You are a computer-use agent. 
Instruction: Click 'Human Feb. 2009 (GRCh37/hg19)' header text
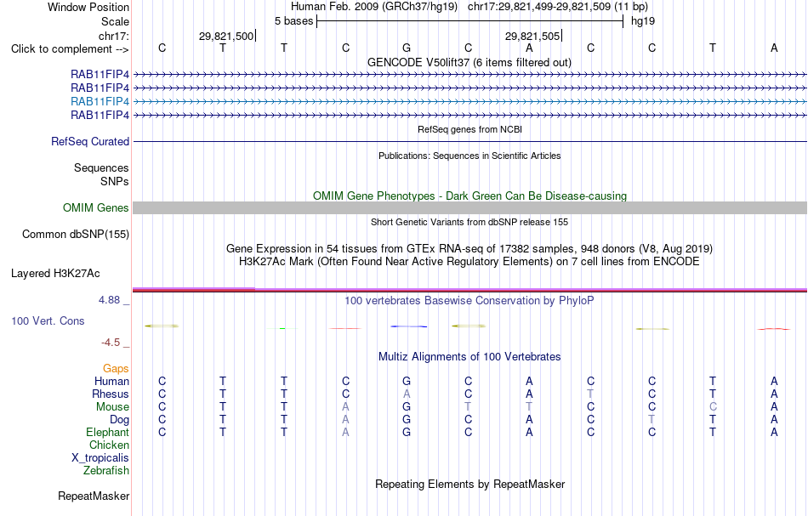pos(374,7)
